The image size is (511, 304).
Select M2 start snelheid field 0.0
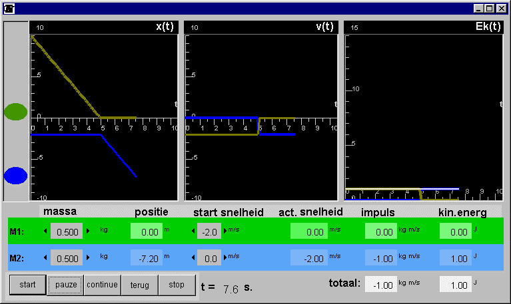[x=209, y=257]
